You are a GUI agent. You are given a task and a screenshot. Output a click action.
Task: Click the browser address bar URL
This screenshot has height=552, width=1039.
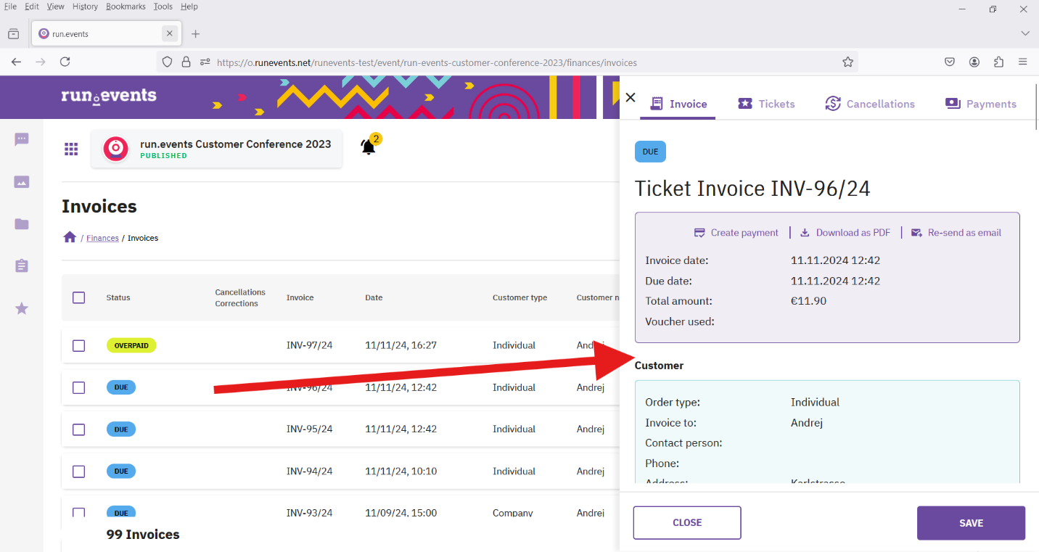(x=427, y=62)
